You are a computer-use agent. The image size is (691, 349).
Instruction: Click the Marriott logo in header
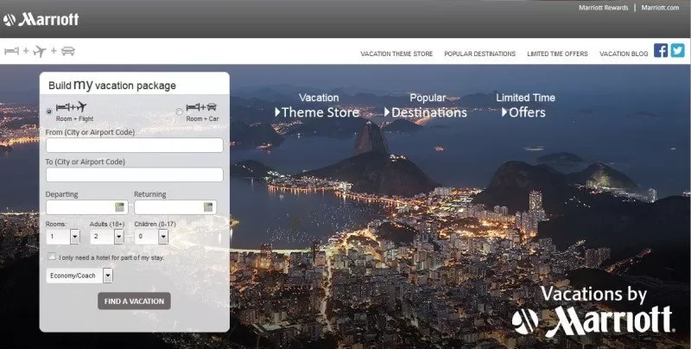pos(41,19)
